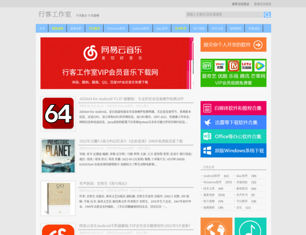Screen dimensions: 306x235
Task: Click the blue search magnifier button
Action: (x=267, y=15)
